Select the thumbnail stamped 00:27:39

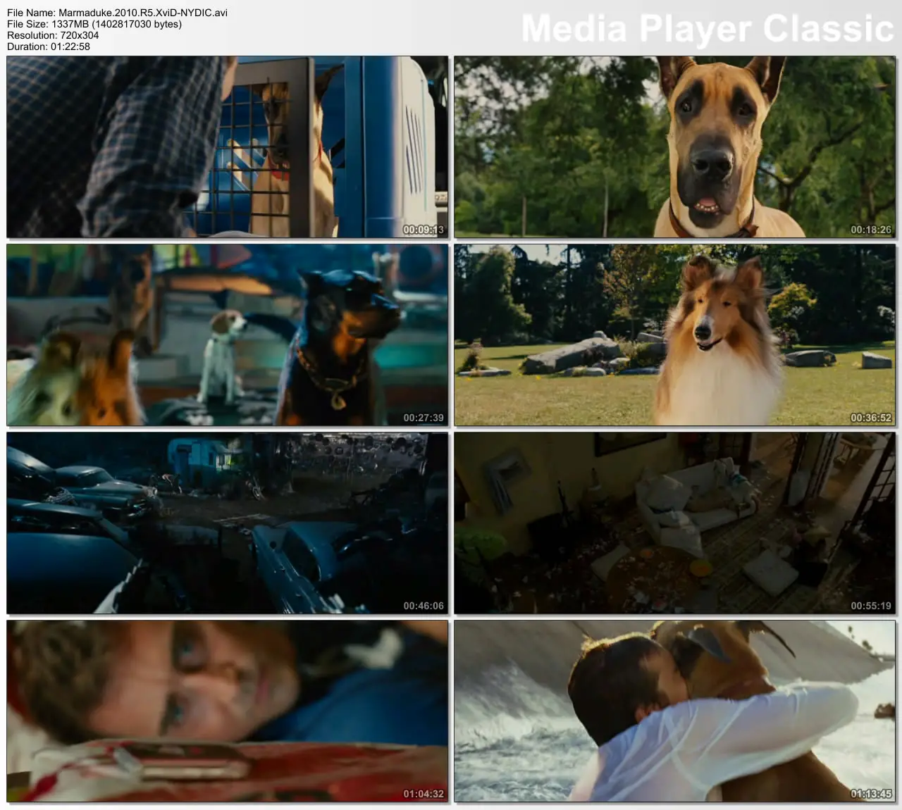coord(227,335)
